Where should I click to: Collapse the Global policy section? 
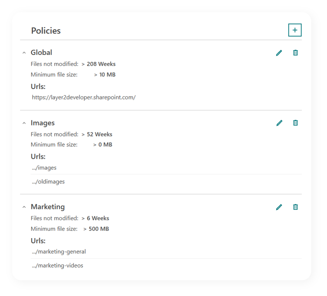(x=24, y=52)
